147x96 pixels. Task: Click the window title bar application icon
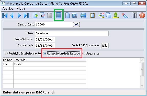[x=3, y=4]
